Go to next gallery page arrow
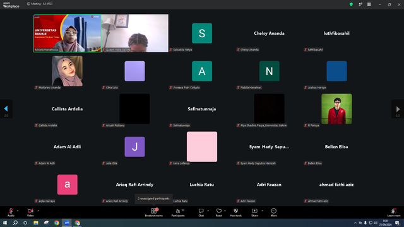Screen dimensions: 404x227 click(398, 109)
